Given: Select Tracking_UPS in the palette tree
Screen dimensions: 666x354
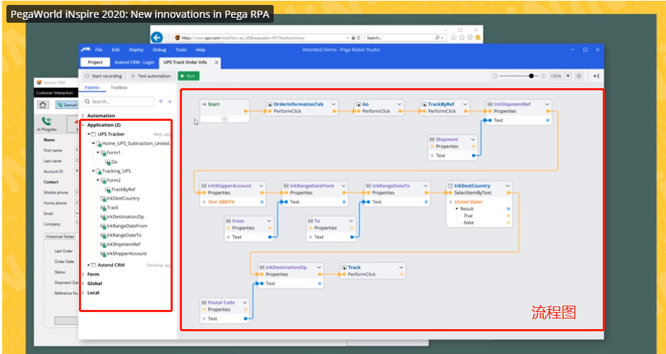Looking at the screenshot, I should 117,171.
